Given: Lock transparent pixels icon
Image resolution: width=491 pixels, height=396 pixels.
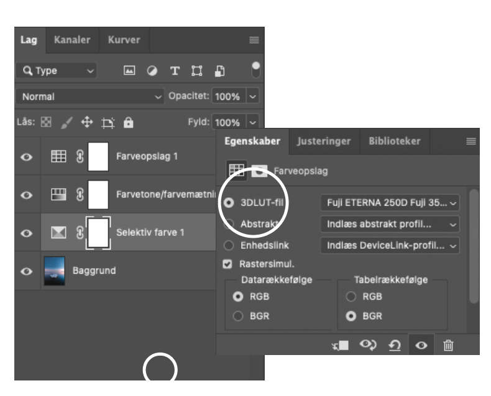Looking at the screenshot, I should (46, 122).
